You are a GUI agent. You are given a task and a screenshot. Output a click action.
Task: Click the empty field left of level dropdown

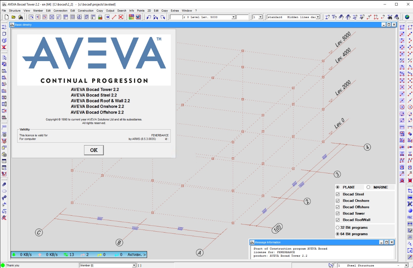[176, 17]
